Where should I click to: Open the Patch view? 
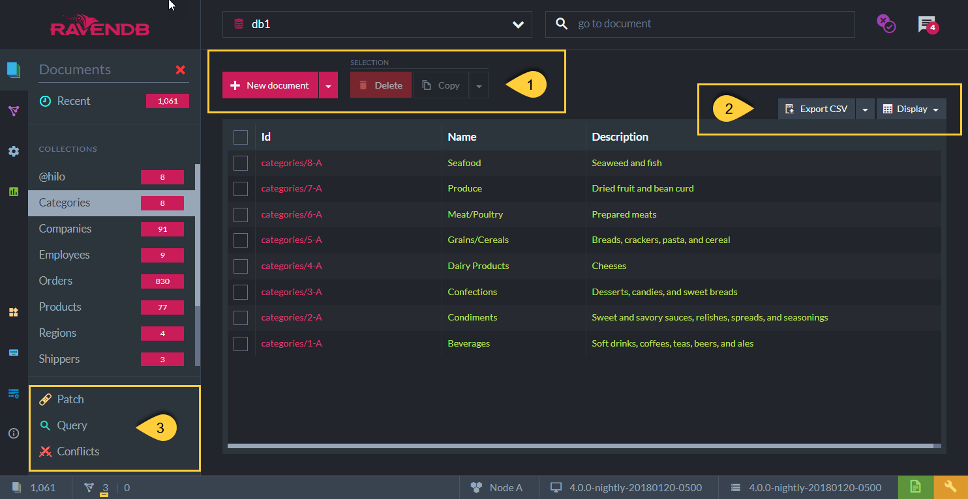62,399
